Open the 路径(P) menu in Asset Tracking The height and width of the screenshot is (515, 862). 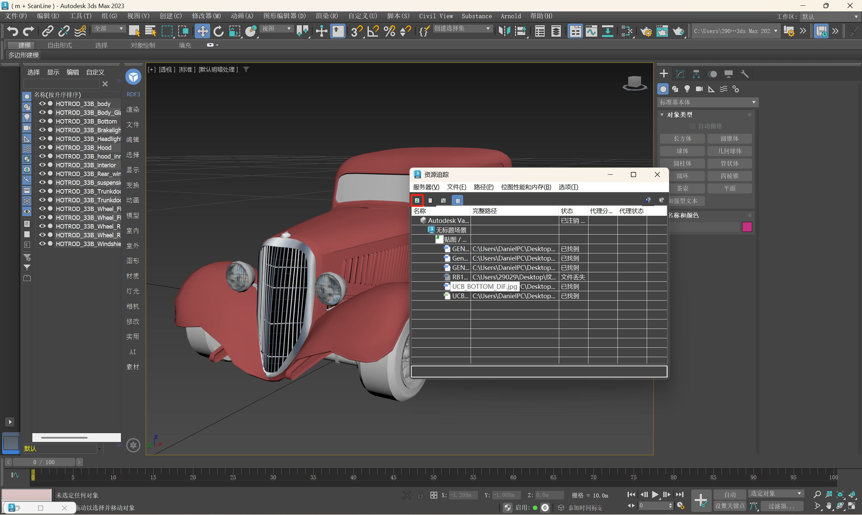pos(483,187)
